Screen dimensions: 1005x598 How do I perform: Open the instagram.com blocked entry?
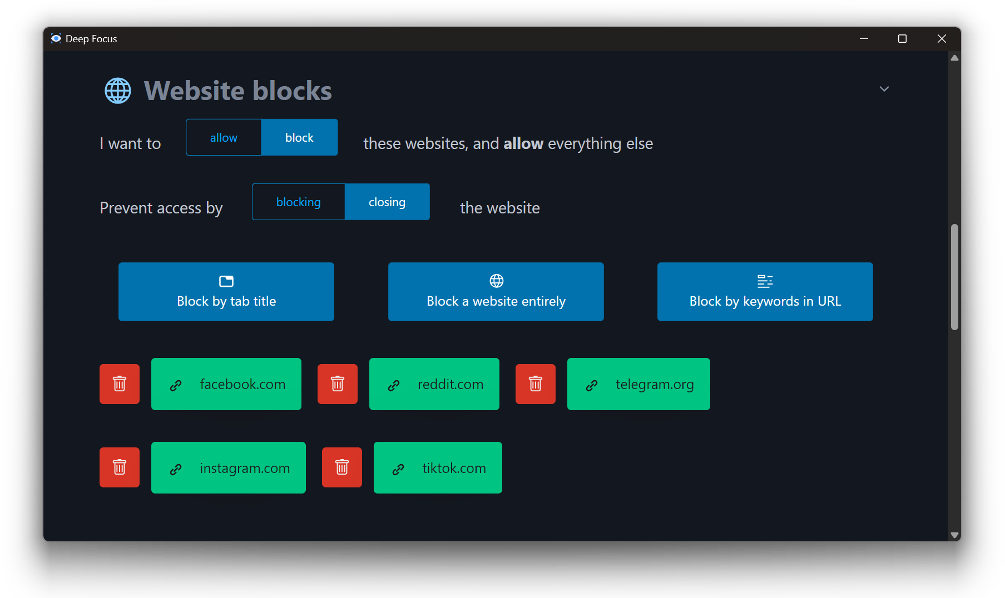pos(229,467)
